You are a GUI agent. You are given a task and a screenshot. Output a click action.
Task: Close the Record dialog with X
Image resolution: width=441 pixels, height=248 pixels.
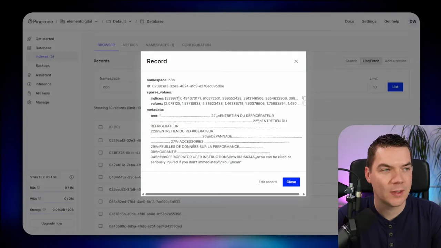click(296, 61)
